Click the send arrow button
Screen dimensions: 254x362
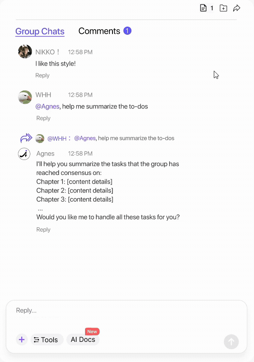pos(231,342)
